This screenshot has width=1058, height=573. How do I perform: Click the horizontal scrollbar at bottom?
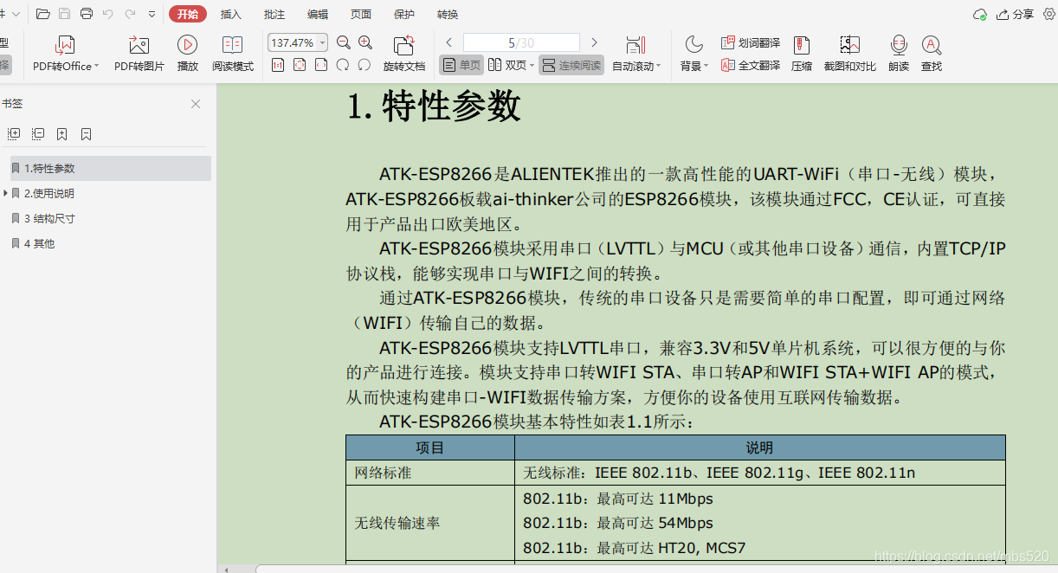[x=656, y=569]
